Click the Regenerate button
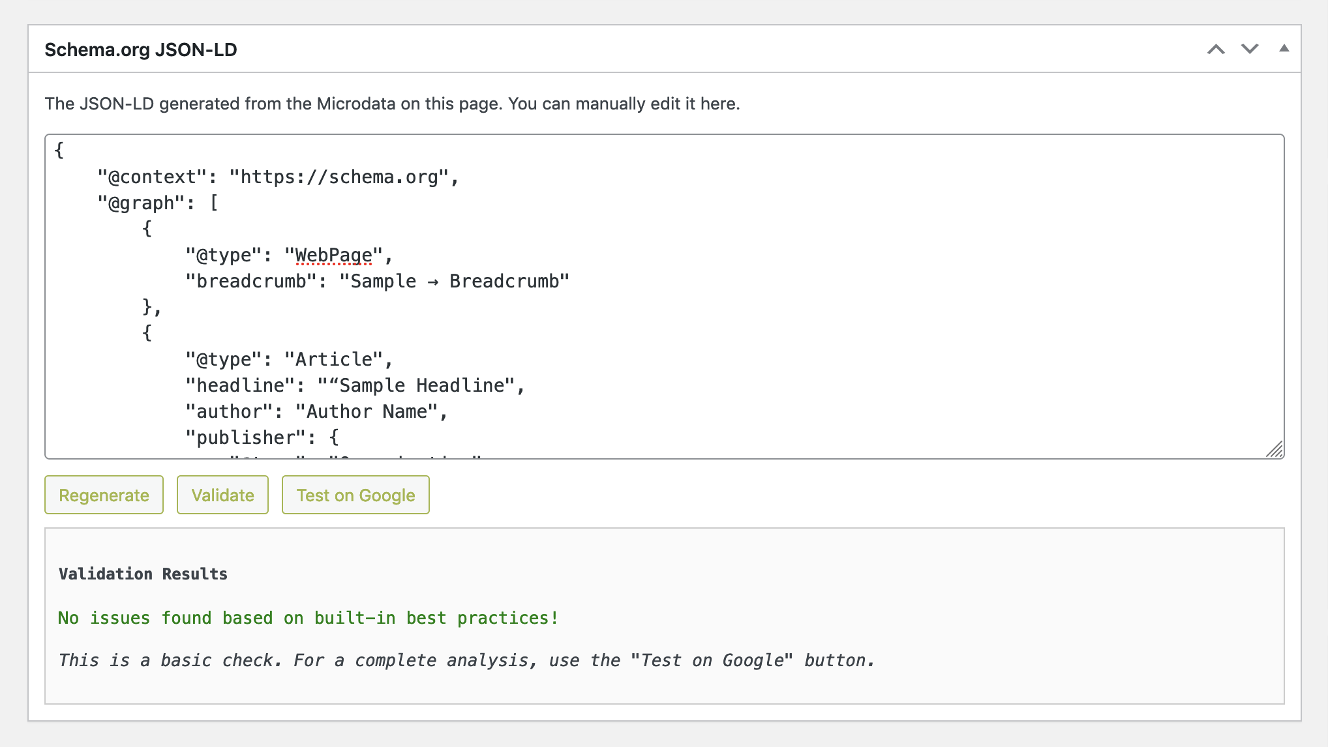 tap(104, 495)
